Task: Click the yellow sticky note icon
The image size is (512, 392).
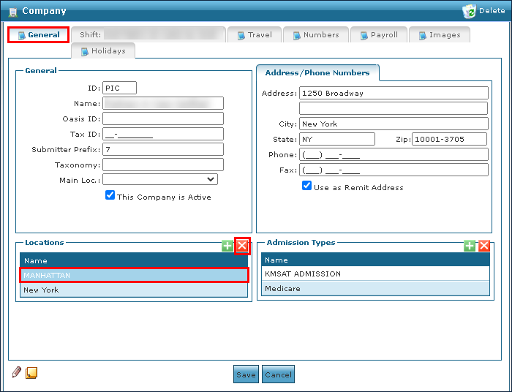Action: pyautogui.click(x=31, y=373)
